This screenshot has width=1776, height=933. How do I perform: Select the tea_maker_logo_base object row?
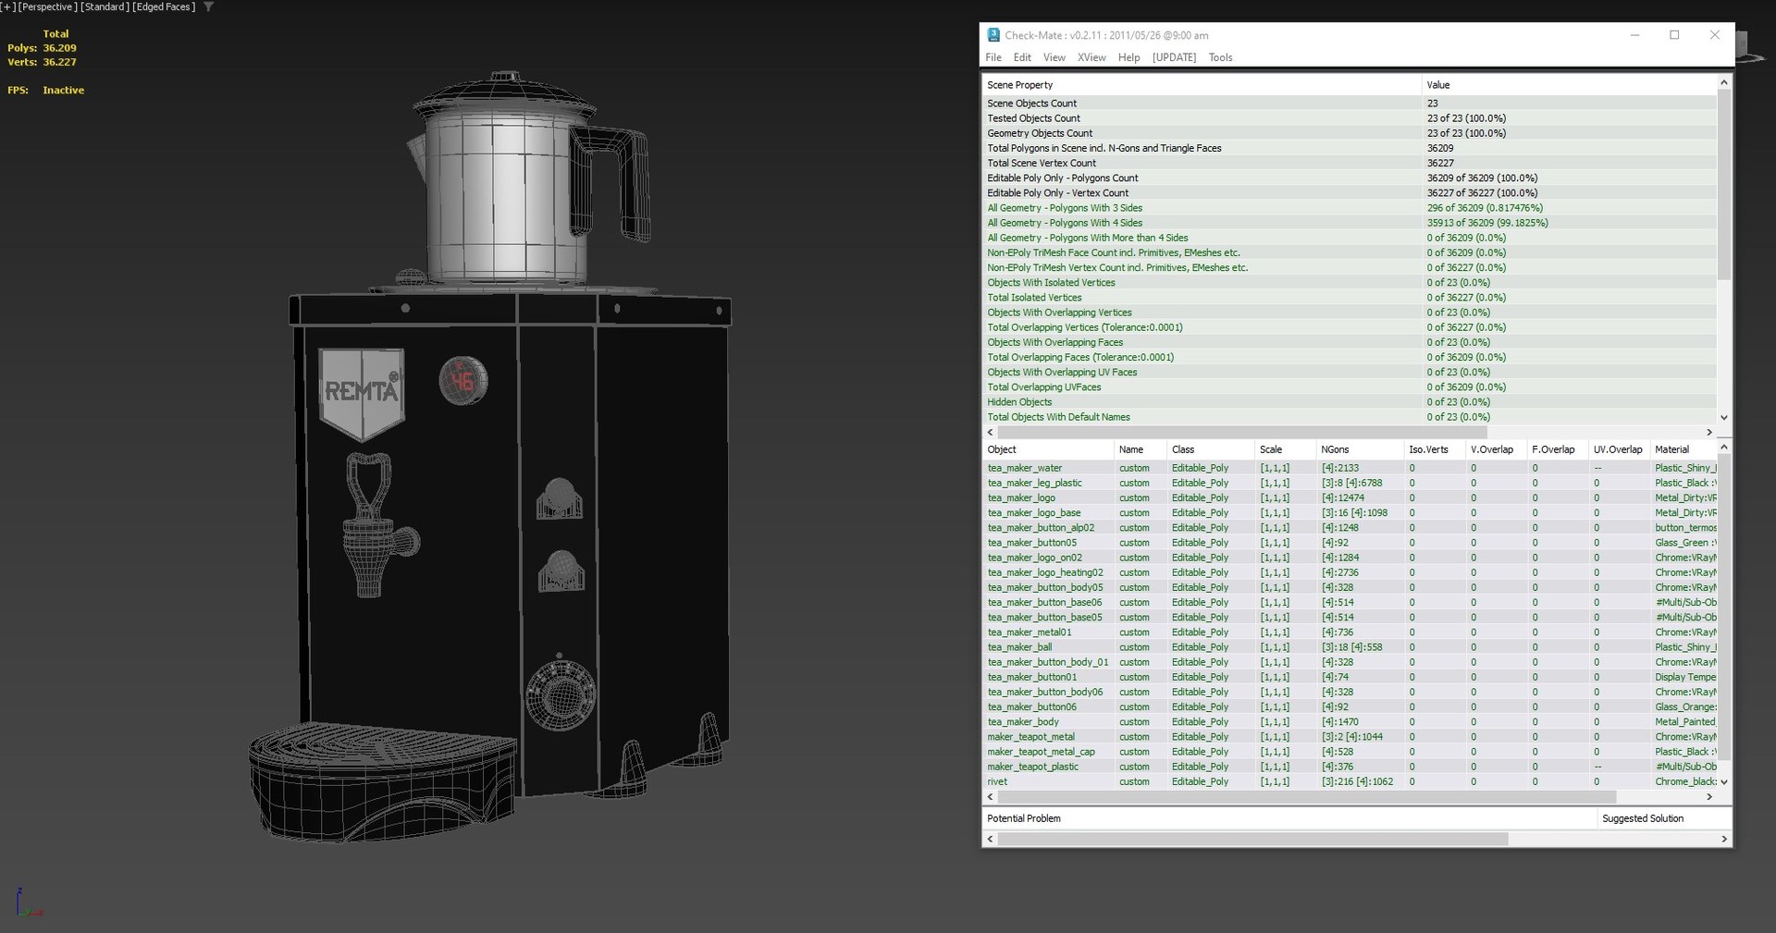tap(1350, 512)
